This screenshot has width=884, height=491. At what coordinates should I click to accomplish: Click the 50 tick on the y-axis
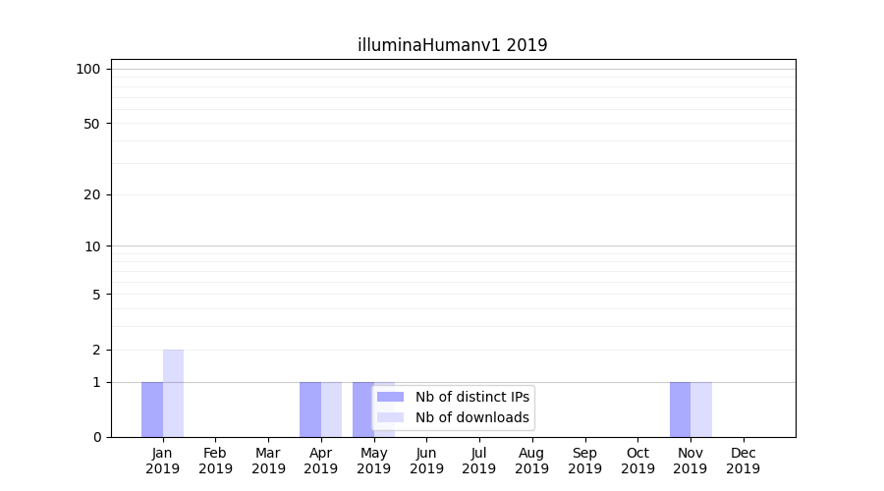(92, 124)
